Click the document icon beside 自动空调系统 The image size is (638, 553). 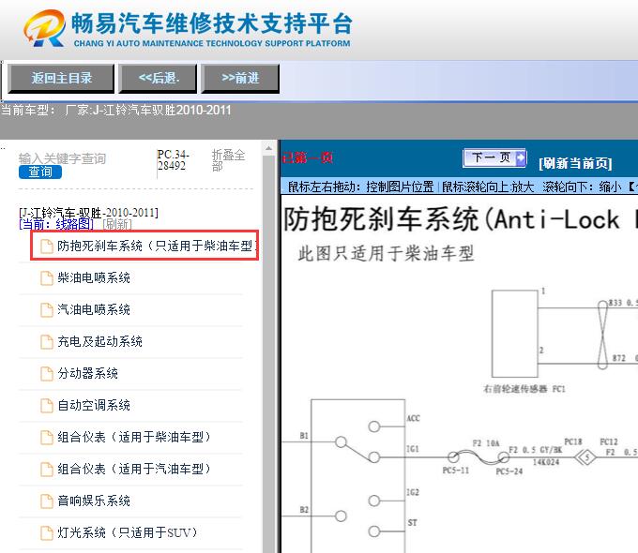(x=47, y=406)
